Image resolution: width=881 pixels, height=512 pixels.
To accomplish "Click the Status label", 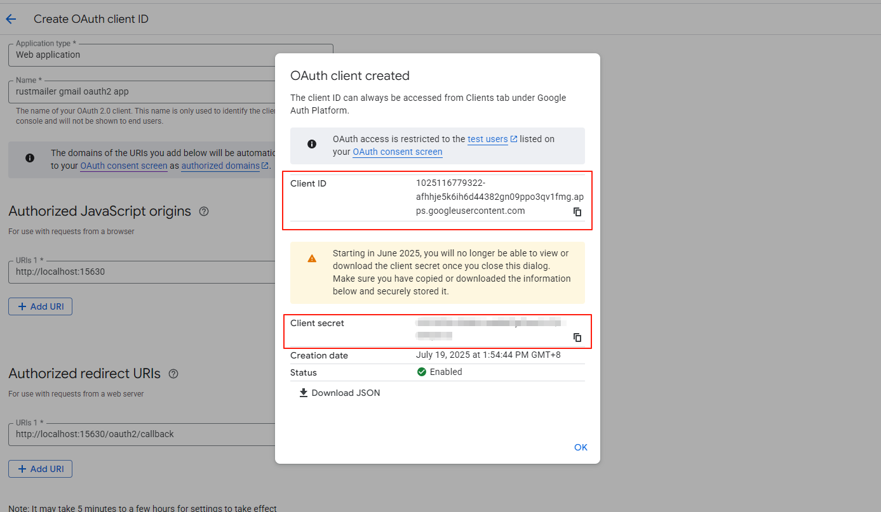I will coord(304,372).
